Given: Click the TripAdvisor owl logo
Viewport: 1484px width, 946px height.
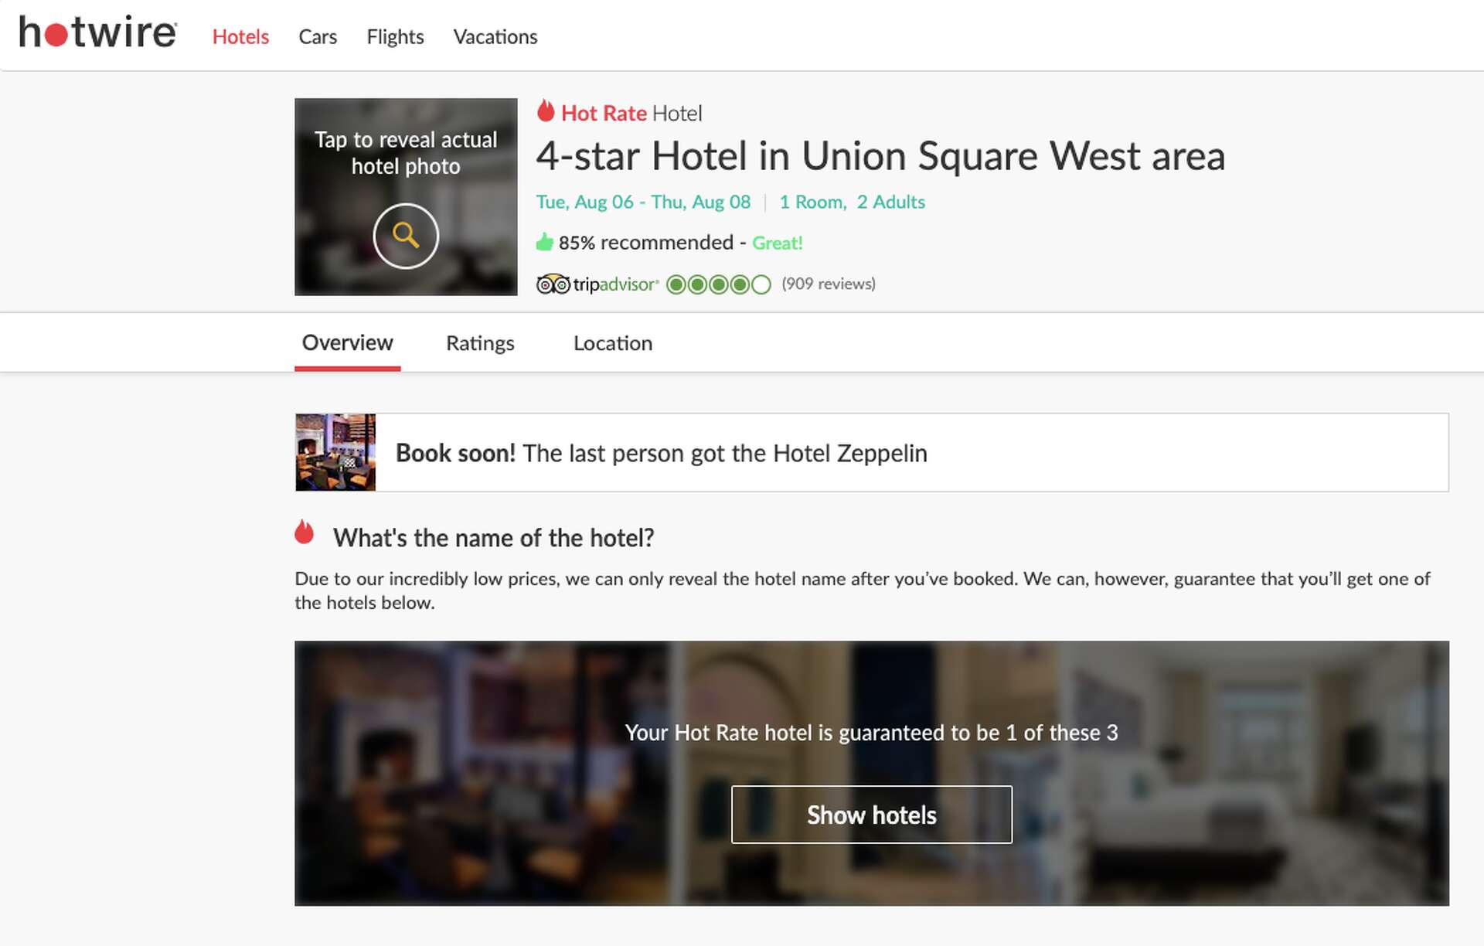Looking at the screenshot, I should tap(553, 284).
